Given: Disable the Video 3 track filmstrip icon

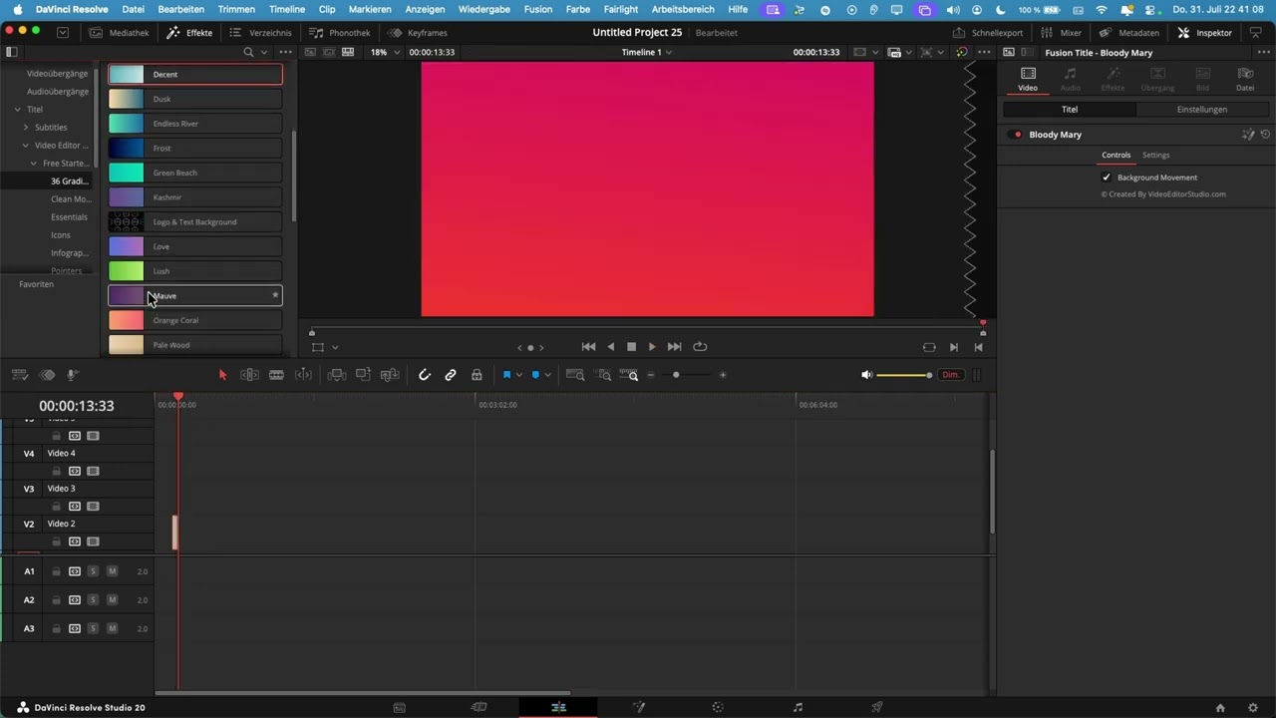Looking at the screenshot, I should tap(93, 507).
